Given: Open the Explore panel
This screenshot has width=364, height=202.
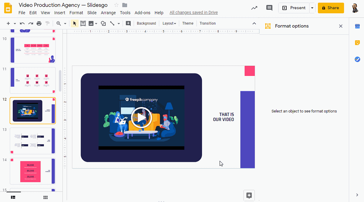Looking at the screenshot, I should [249, 195].
